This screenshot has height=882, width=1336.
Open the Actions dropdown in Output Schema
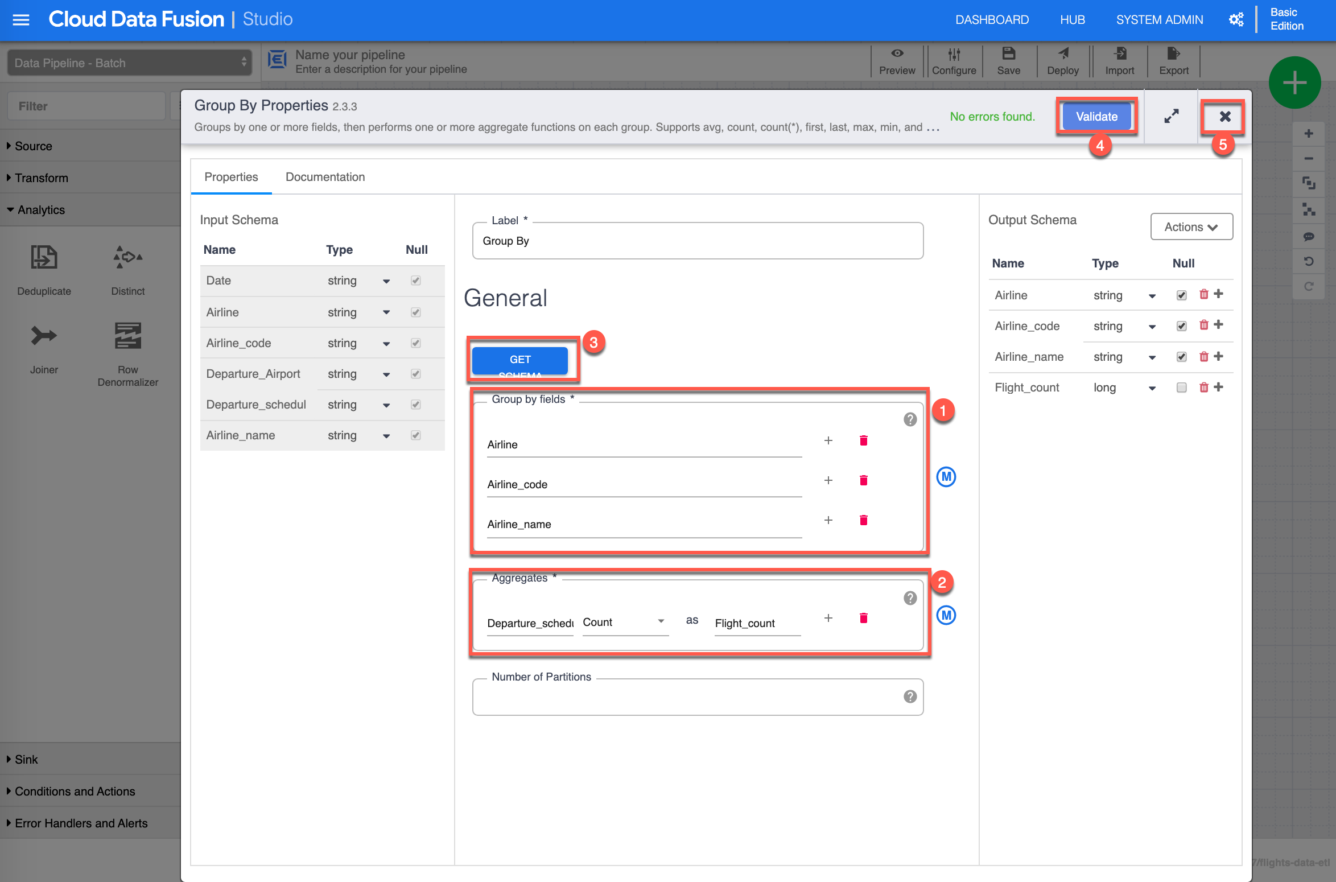coord(1191,227)
